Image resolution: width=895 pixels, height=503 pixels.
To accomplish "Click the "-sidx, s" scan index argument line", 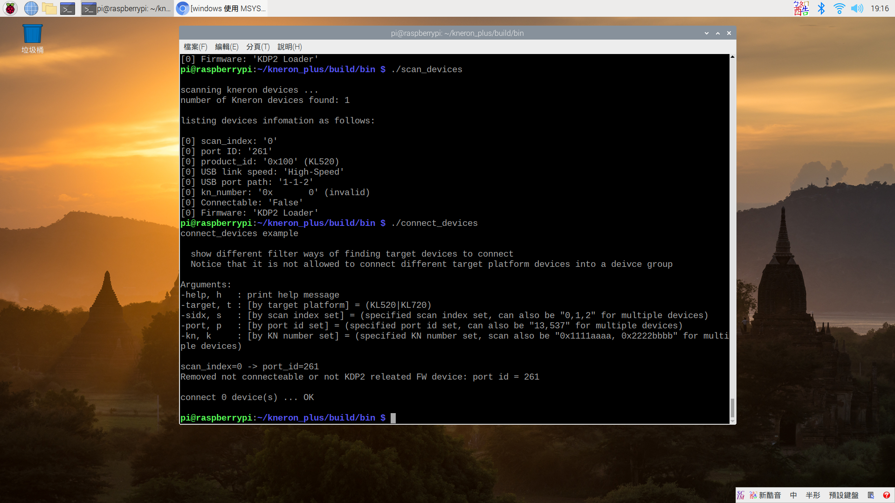I will pyautogui.click(x=444, y=315).
